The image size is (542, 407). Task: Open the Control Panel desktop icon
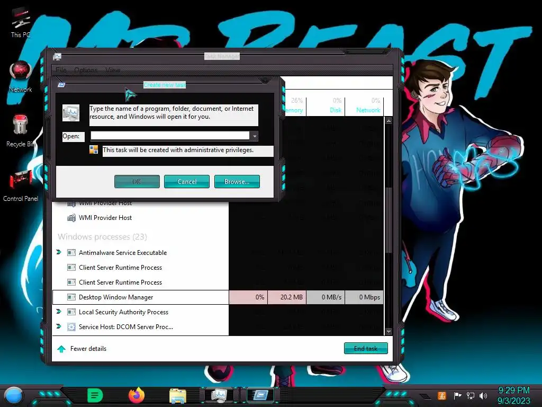point(21,184)
